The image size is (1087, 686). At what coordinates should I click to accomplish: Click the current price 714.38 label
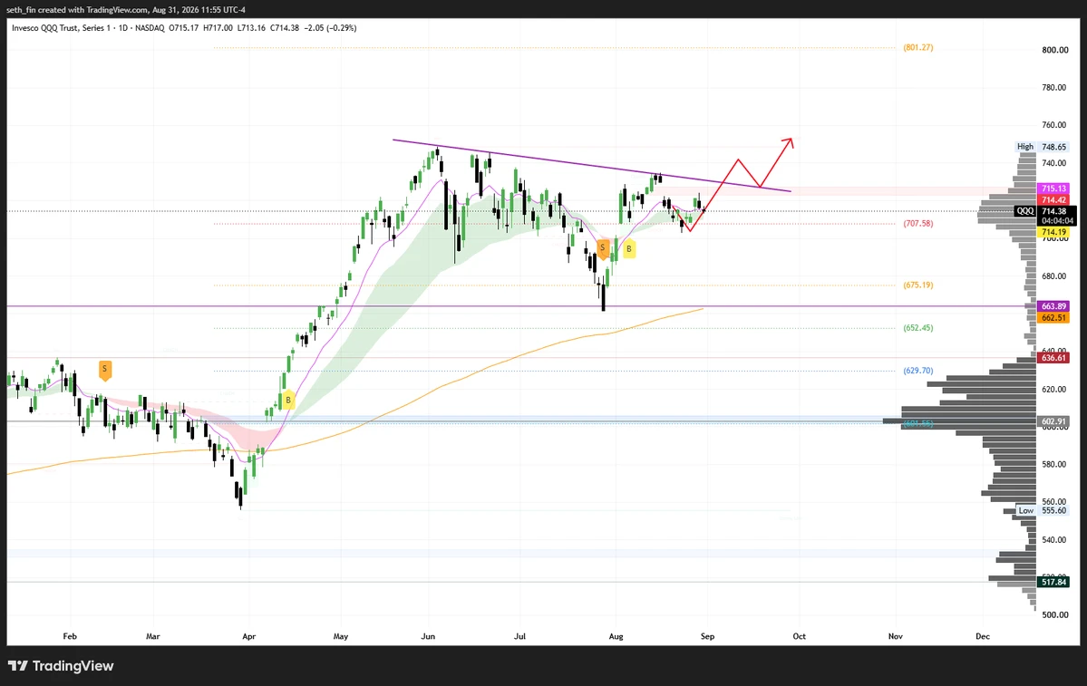(1053, 211)
